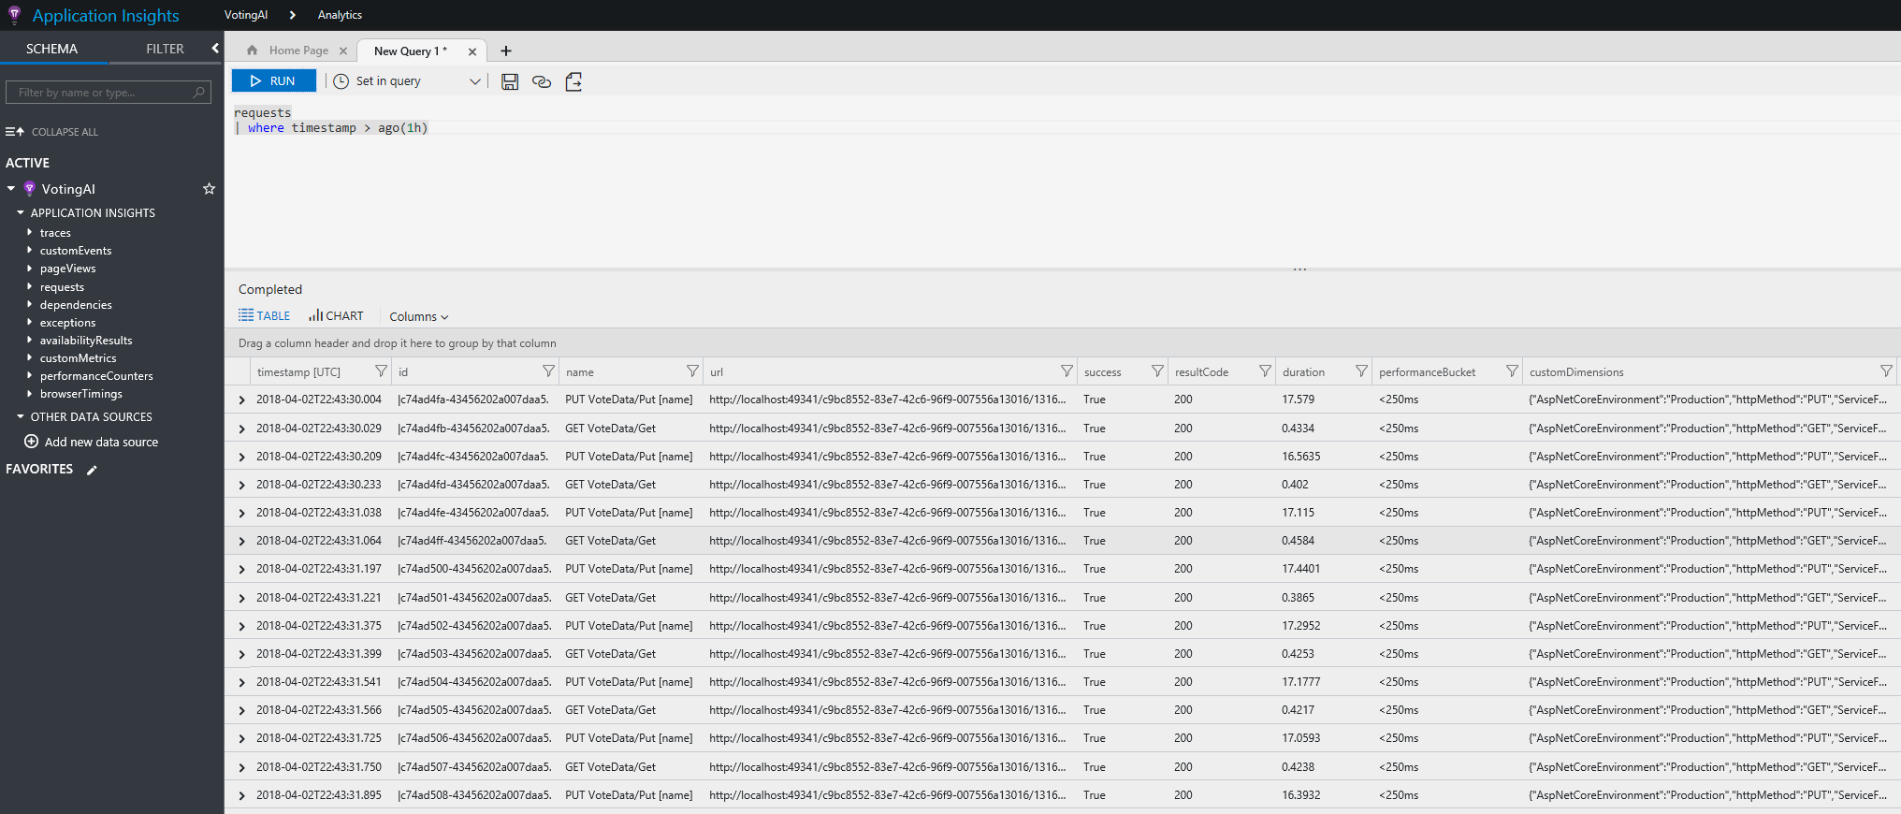Open filter for the success column

click(1157, 371)
